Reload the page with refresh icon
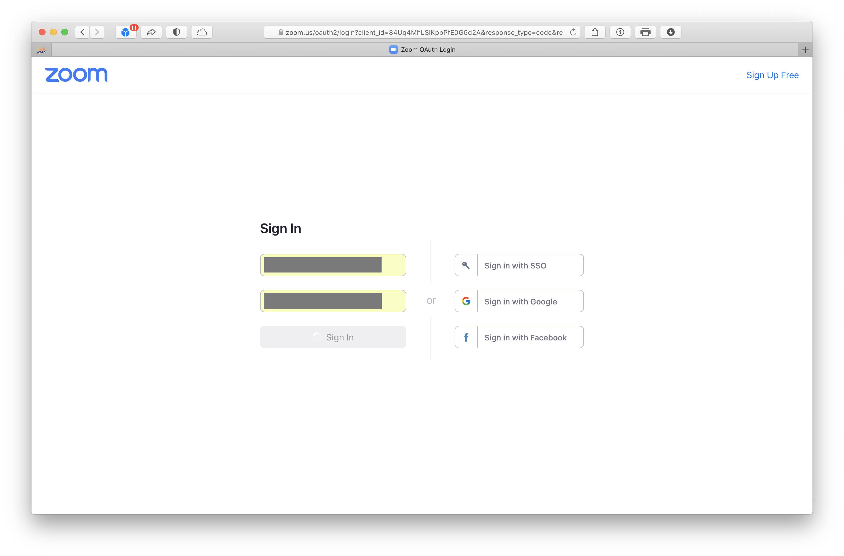The width and height of the screenshot is (844, 556). tap(573, 32)
